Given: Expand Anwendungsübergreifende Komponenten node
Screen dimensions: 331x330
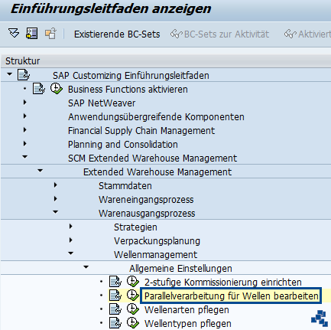Looking at the screenshot, I should (x=24, y=116).
